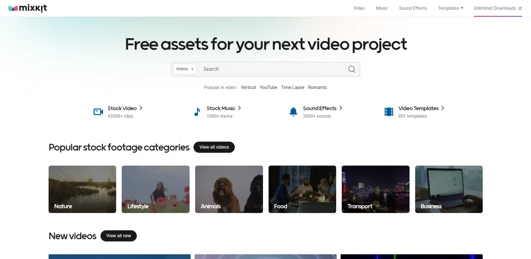The image size is (531, 259).
Task: Open the Lifestyle category thumbnail
Action: tap(156, 189)
